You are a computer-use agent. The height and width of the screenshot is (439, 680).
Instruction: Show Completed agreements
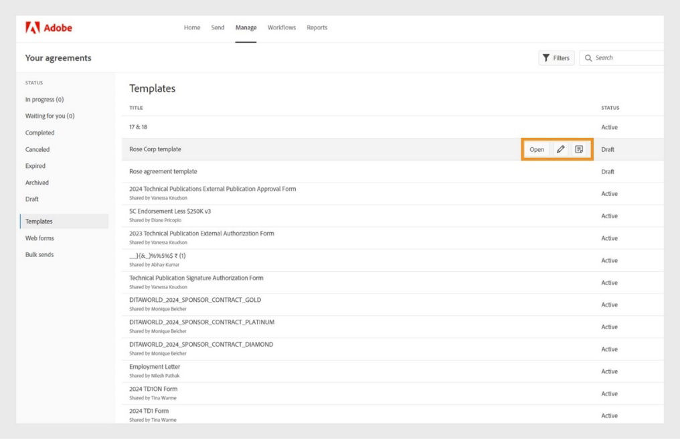(39, 133)
